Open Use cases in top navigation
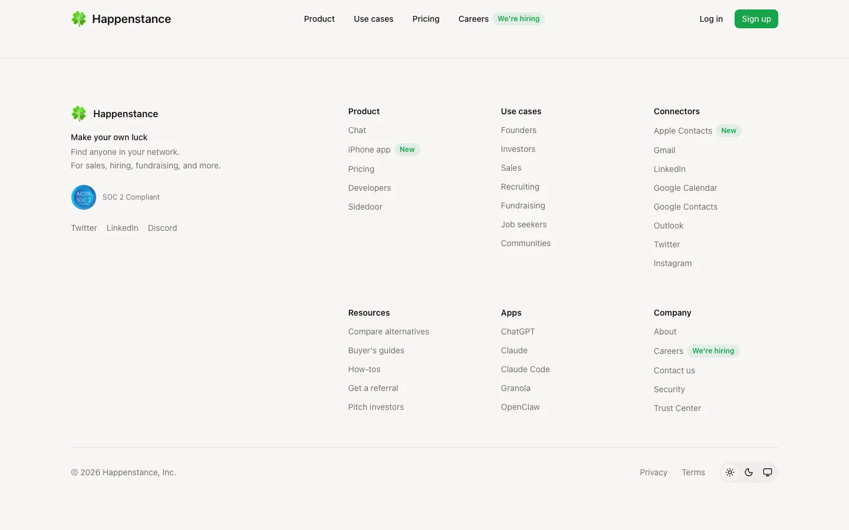 [x=373, y=19]
